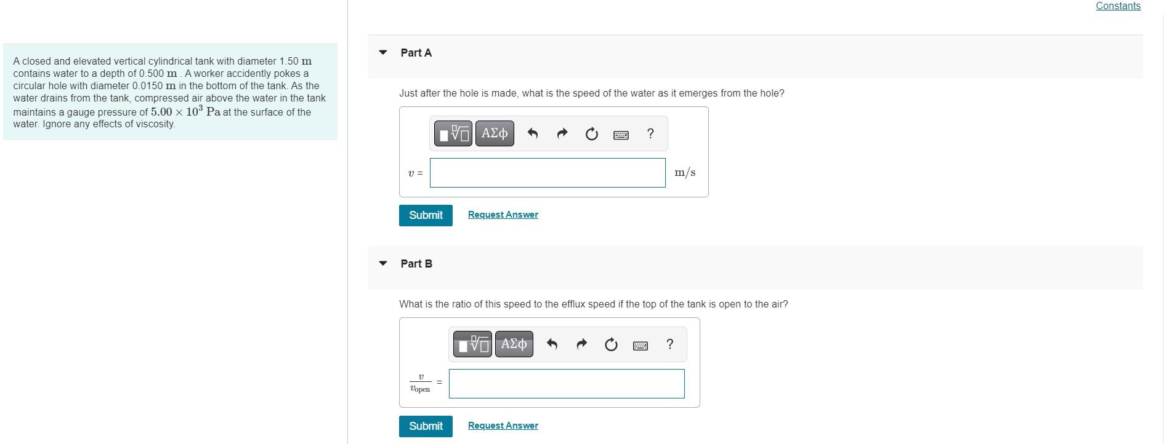Collapse the Part B section
Viewport: 1164px width, 444px height.
(383, 263)
